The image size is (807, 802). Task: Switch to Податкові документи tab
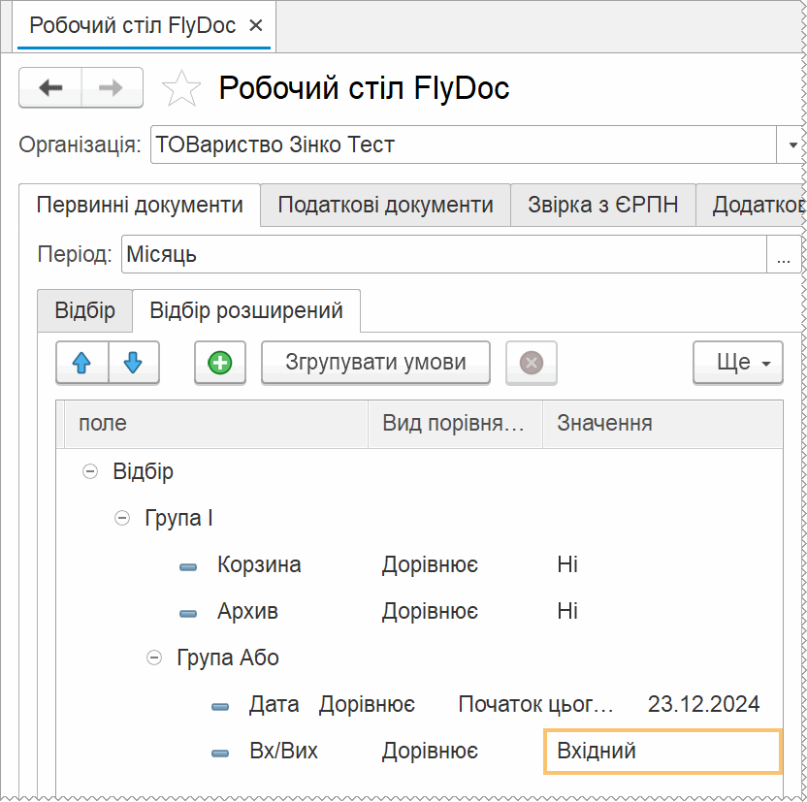coord(385,206)
